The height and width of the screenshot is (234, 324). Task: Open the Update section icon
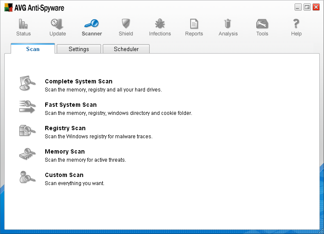click(x=58, y=23)
